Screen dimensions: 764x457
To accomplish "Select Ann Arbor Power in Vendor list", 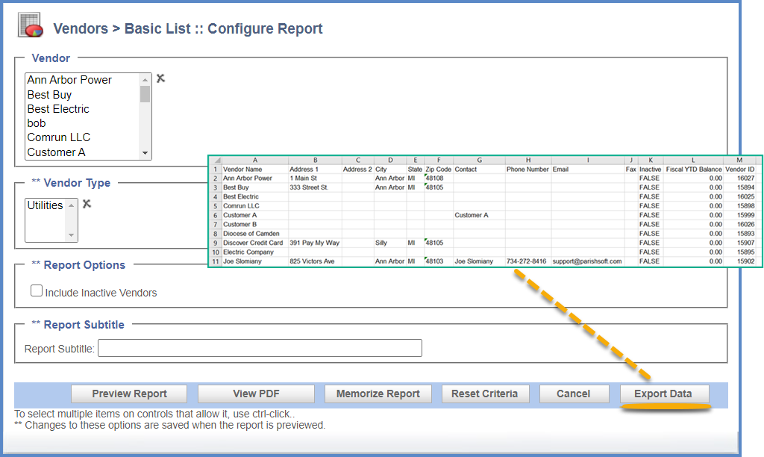I will [x=82, y=80].
